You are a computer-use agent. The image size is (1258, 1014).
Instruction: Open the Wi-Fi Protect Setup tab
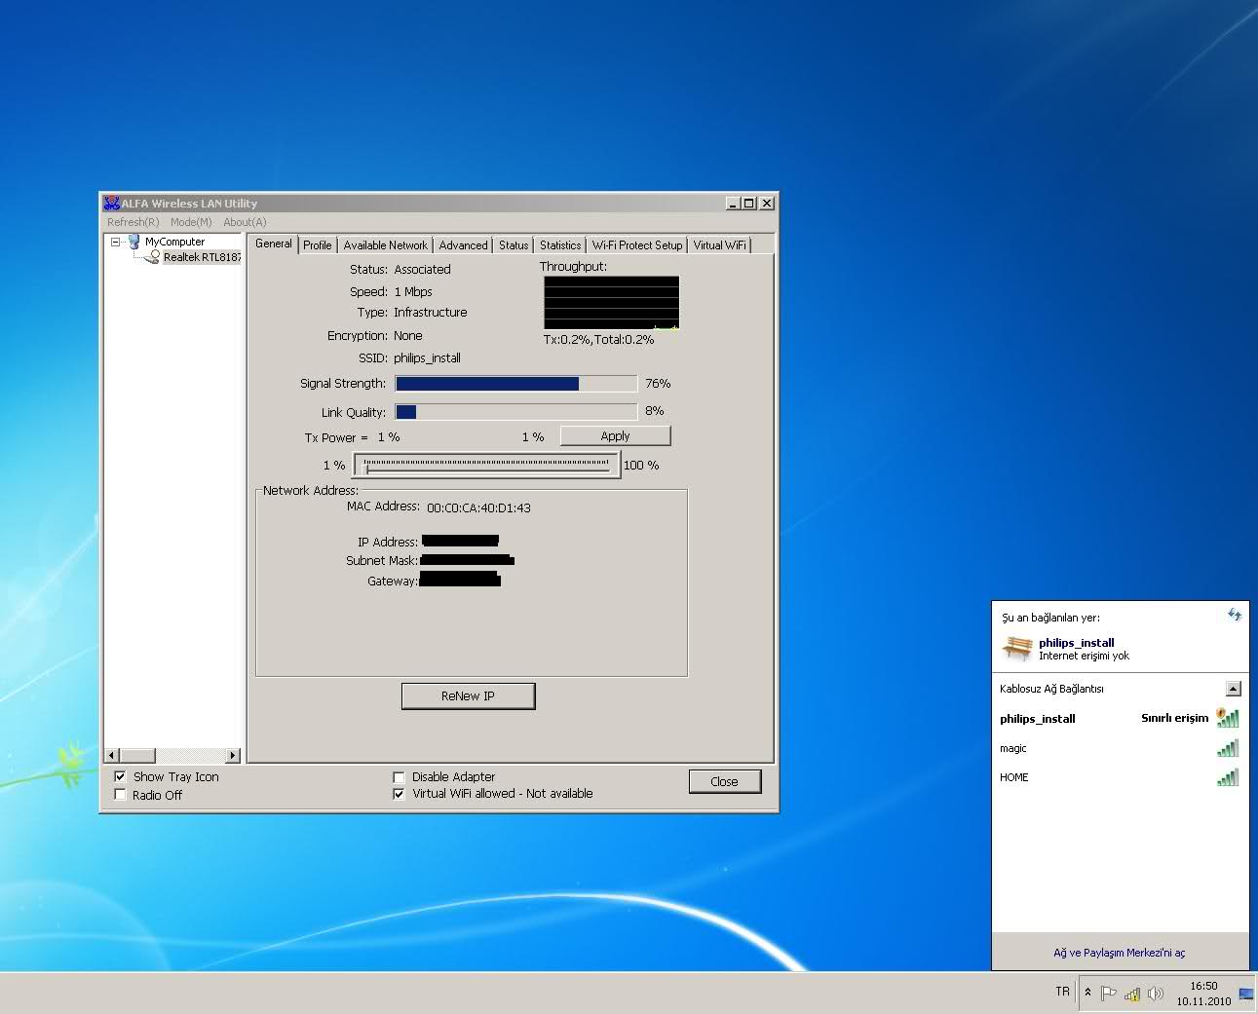coord(637,245)
